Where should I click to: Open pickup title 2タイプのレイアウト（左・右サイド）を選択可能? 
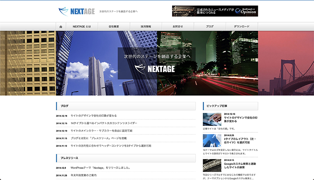click(240, 141)
